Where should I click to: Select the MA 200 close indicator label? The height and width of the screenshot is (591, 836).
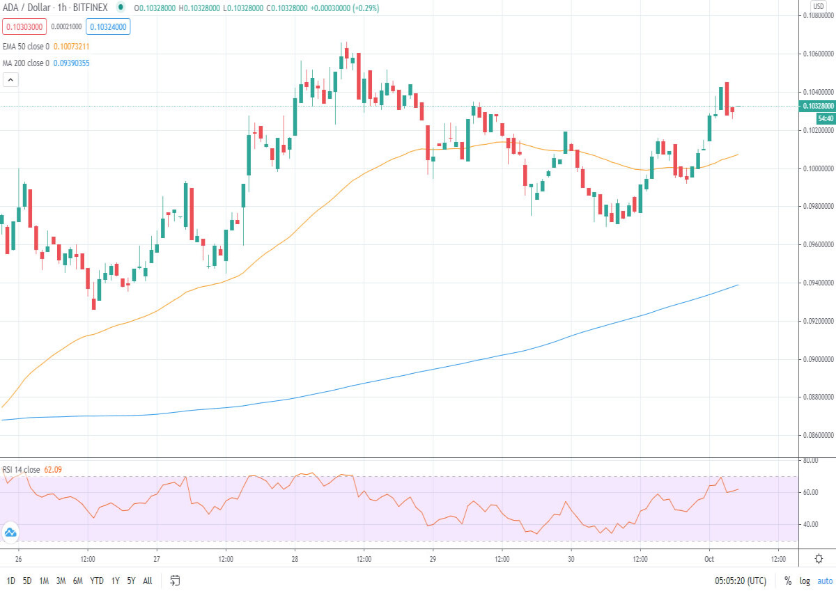[x=26, y=63]
